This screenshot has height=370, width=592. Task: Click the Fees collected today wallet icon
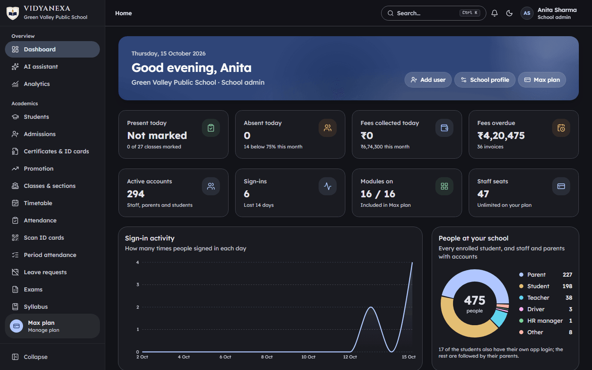(444, 128)
